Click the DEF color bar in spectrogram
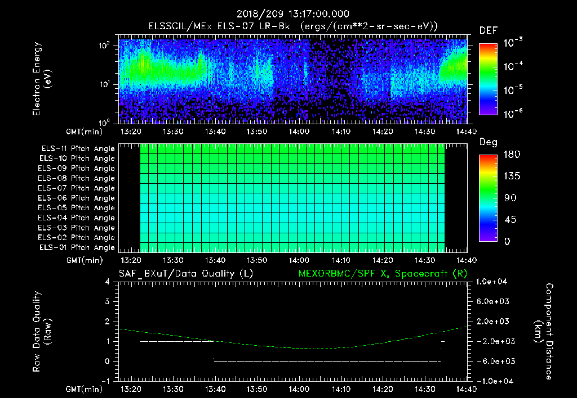577x398 pixels. (x=488, y=79)
